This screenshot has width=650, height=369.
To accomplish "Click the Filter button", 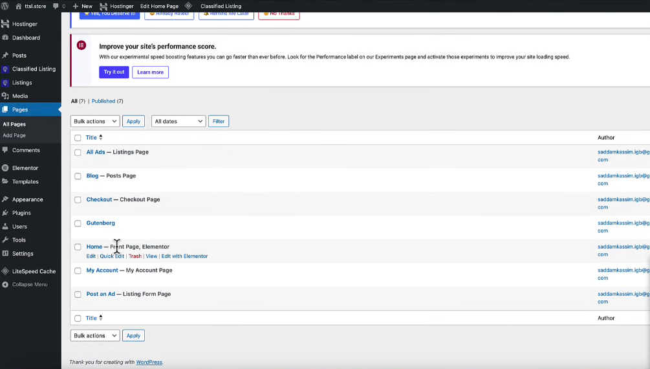I will (218, 121).
